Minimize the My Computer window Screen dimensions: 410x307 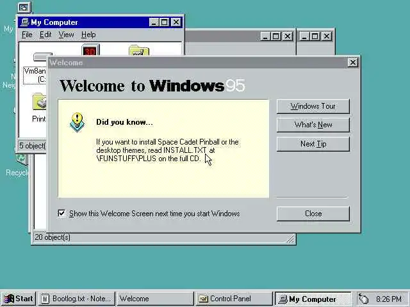pos(154,22)
